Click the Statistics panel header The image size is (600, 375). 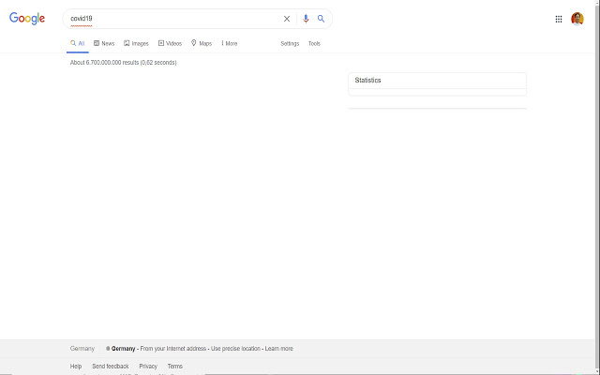[438, 81]
